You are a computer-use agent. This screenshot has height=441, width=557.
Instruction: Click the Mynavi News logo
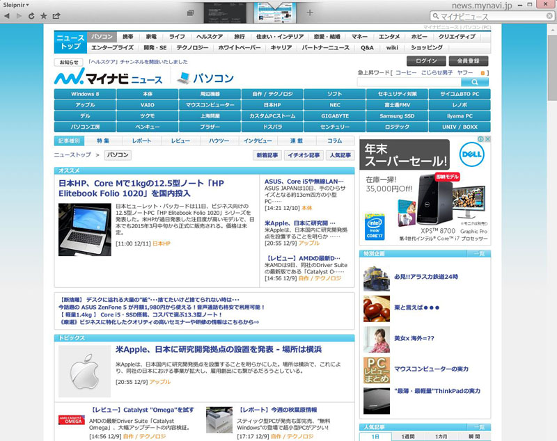(109, 77)
